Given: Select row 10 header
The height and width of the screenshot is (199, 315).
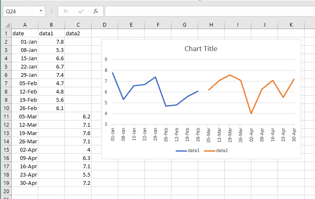Looking at the screenshot, I should 6,108.
